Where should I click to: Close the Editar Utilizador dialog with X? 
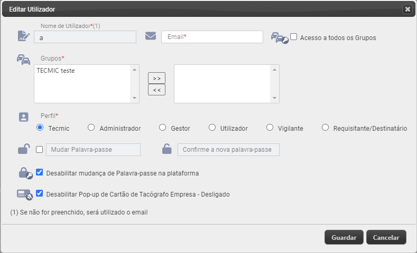407,9
